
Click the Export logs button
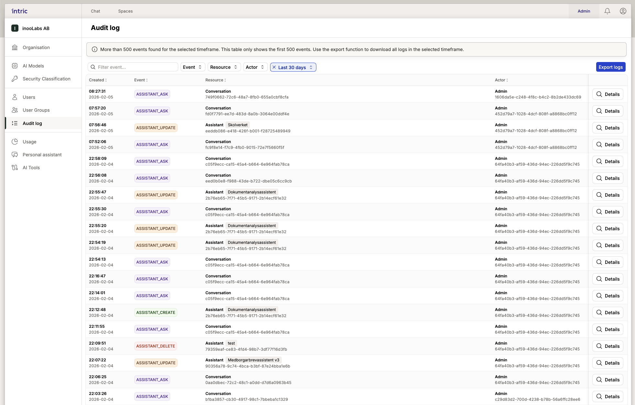[610, 67]
